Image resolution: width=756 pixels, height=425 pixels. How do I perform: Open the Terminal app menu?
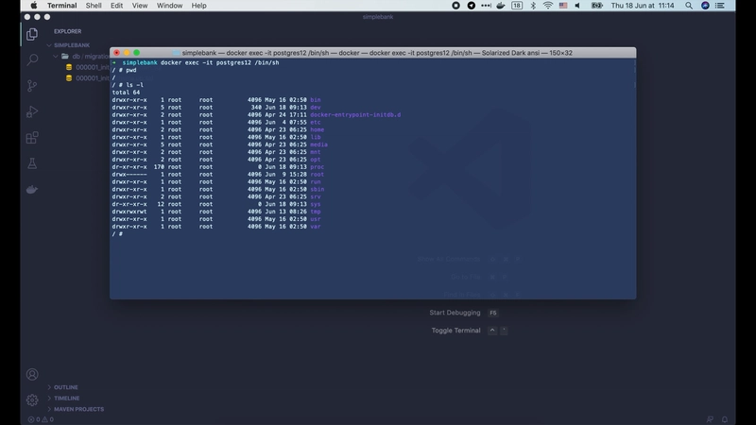[x=61, y=6]
